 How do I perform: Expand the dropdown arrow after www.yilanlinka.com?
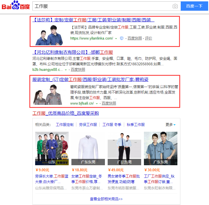[116, 38]
